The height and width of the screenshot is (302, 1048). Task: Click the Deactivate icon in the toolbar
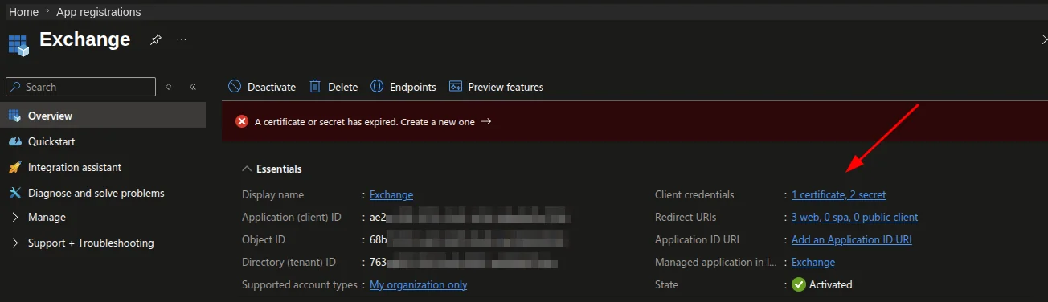pos(235,87)
